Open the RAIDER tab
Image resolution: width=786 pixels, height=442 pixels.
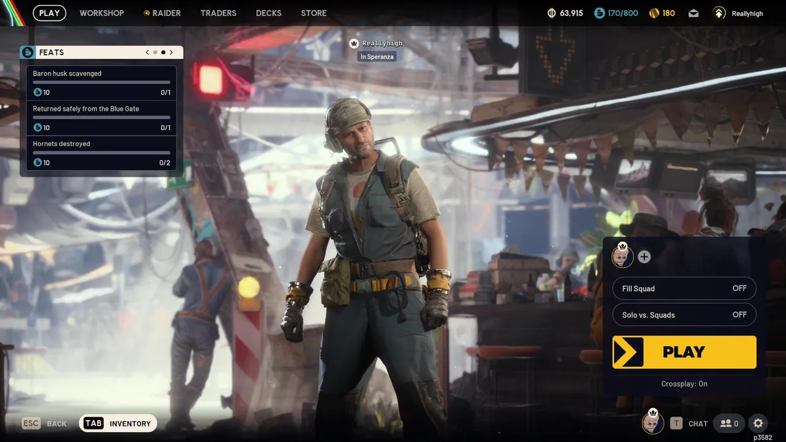point(162,13)
